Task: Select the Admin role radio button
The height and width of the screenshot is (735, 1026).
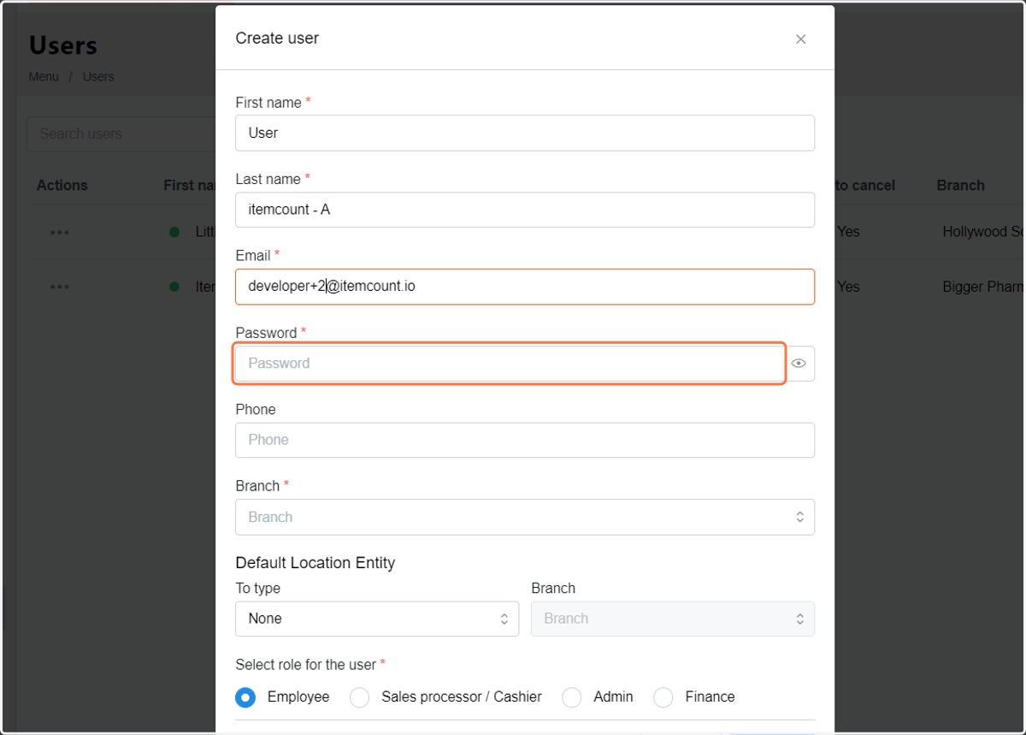Action: pos(572,697)
